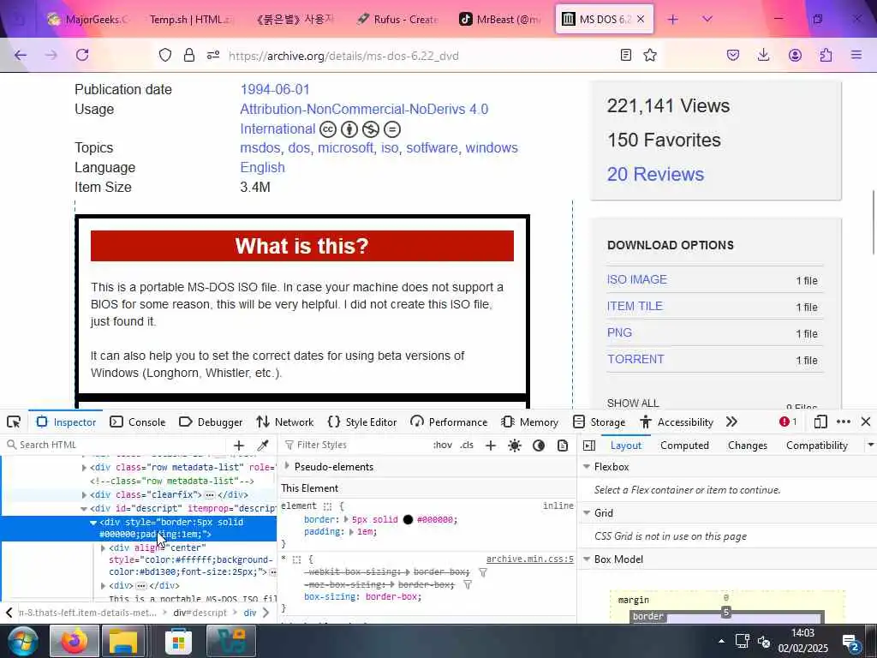List all tabs dropdown arrow
The image size is (877, 658).
click(707, 19)
